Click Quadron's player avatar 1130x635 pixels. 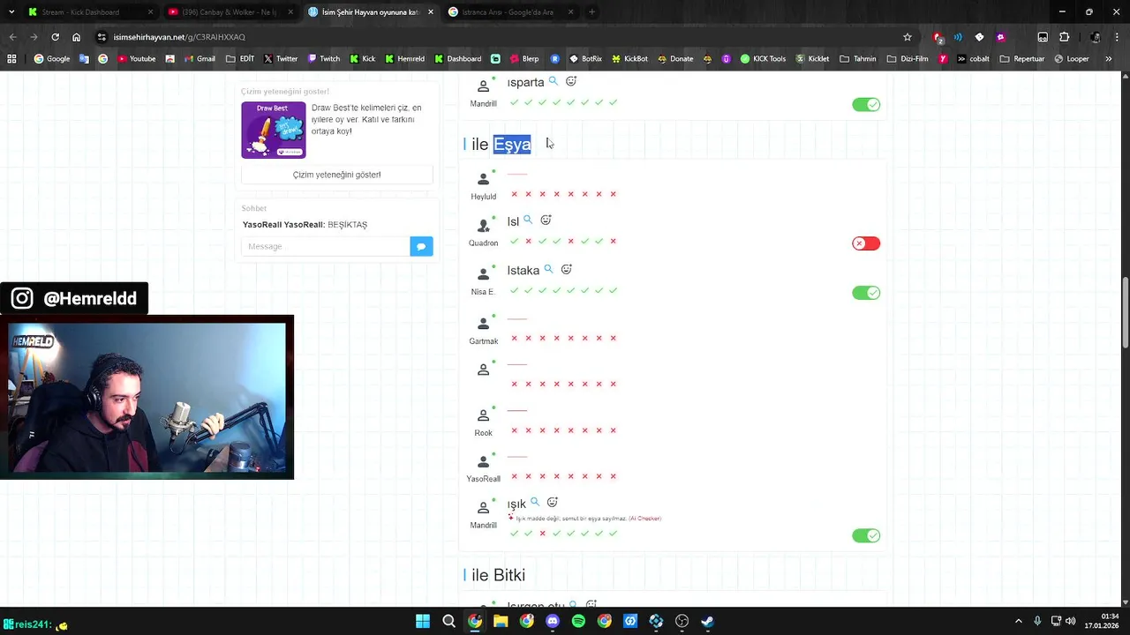483,226
